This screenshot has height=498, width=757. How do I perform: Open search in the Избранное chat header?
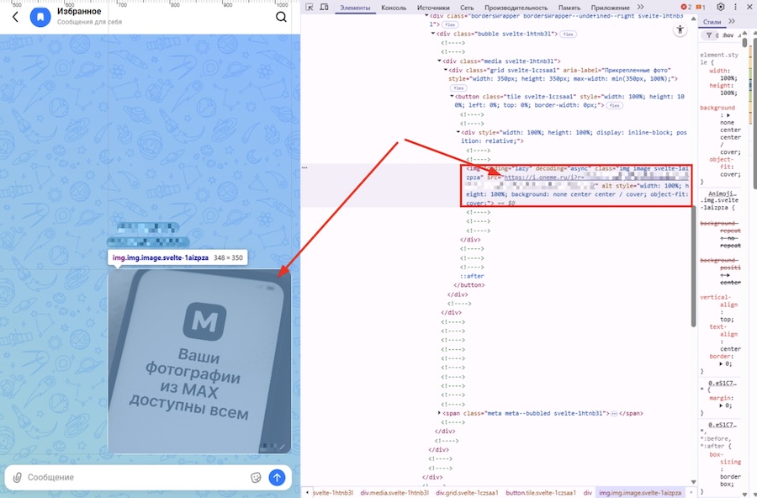click(281, 16)
